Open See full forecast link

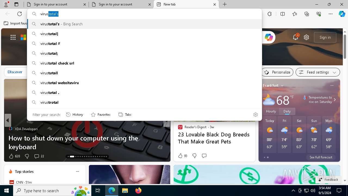click(321, 157)
